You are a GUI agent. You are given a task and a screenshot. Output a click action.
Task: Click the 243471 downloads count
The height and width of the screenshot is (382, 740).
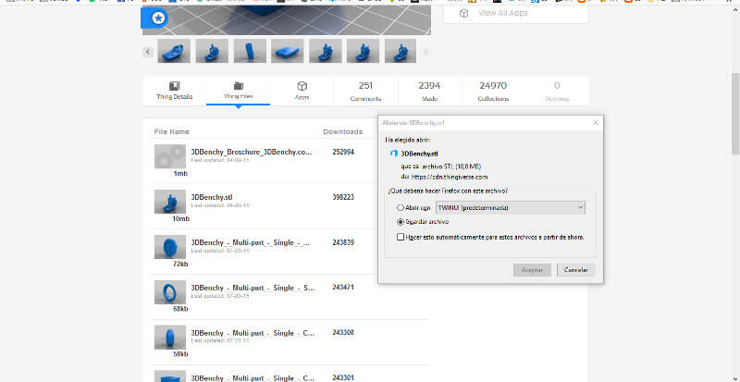[343, 287]
